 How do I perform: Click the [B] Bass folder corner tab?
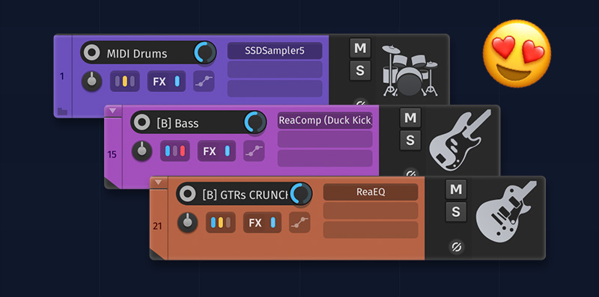[110, 183]
